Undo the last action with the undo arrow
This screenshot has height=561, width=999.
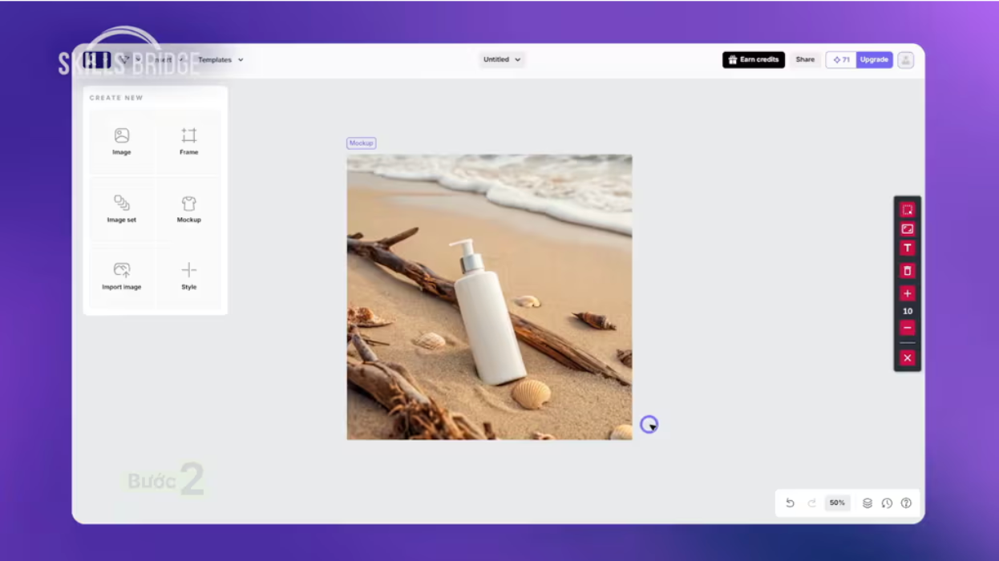click(x=790, y=503)
